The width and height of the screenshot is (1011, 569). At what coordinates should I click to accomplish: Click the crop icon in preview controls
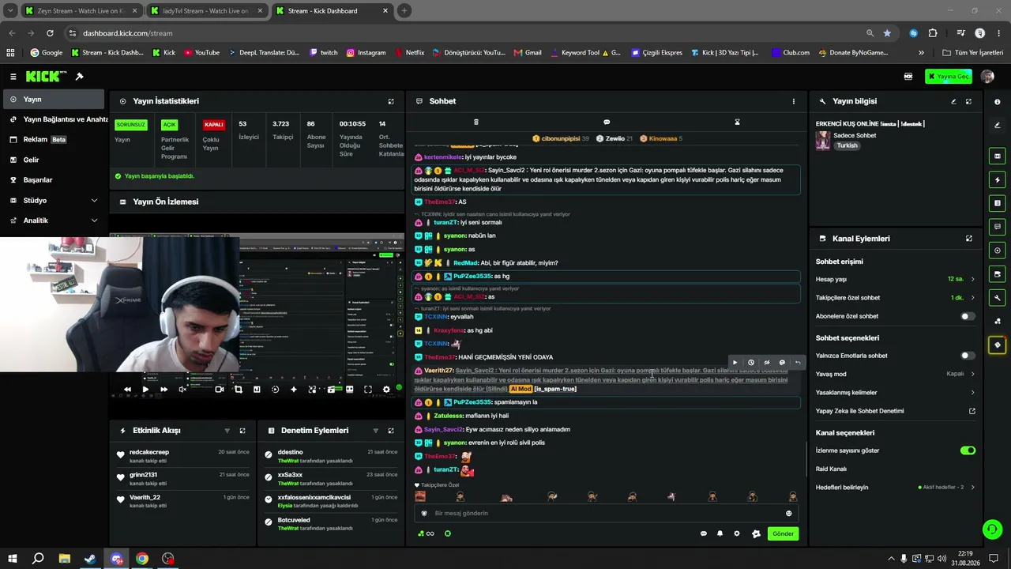(x=238, y=390)
